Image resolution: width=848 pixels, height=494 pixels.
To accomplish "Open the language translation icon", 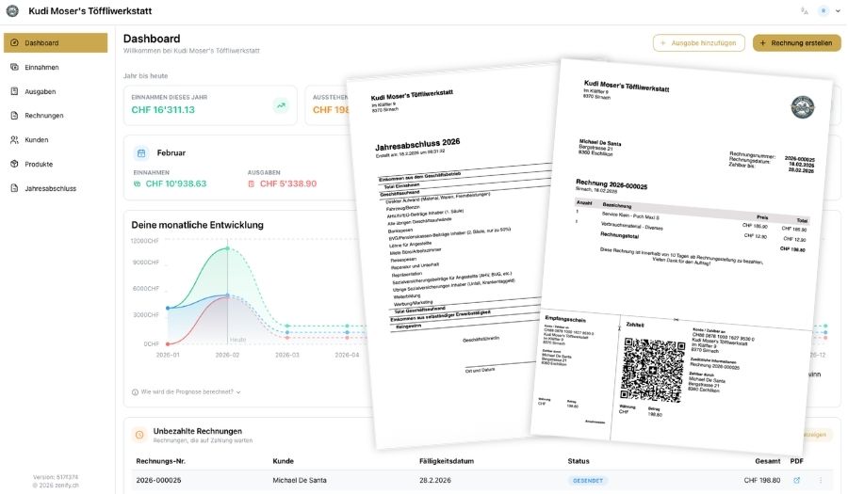I will 805,10.
